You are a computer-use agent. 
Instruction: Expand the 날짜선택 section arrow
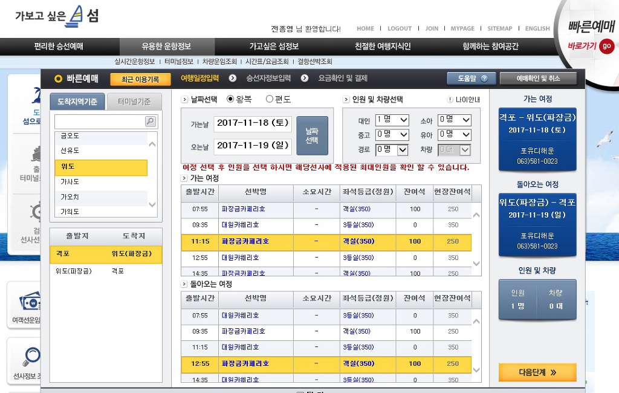point(184,100)
